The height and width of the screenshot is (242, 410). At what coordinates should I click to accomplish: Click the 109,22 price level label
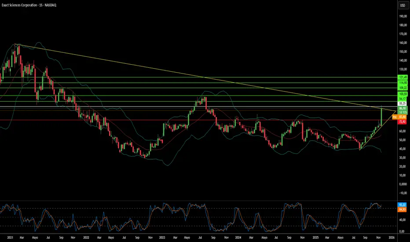[403, 88]
